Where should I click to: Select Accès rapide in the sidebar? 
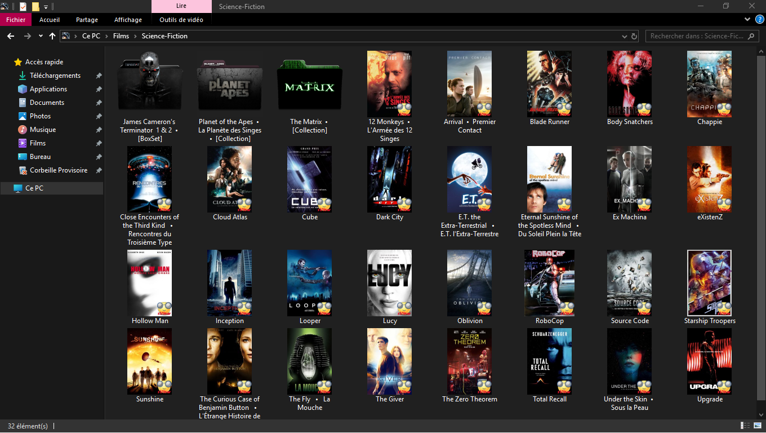(44, 62)
